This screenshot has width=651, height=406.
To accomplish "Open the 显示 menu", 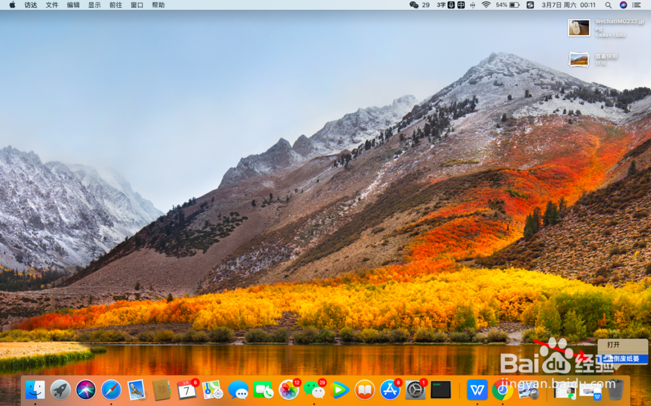I will [x=94, y=5].
